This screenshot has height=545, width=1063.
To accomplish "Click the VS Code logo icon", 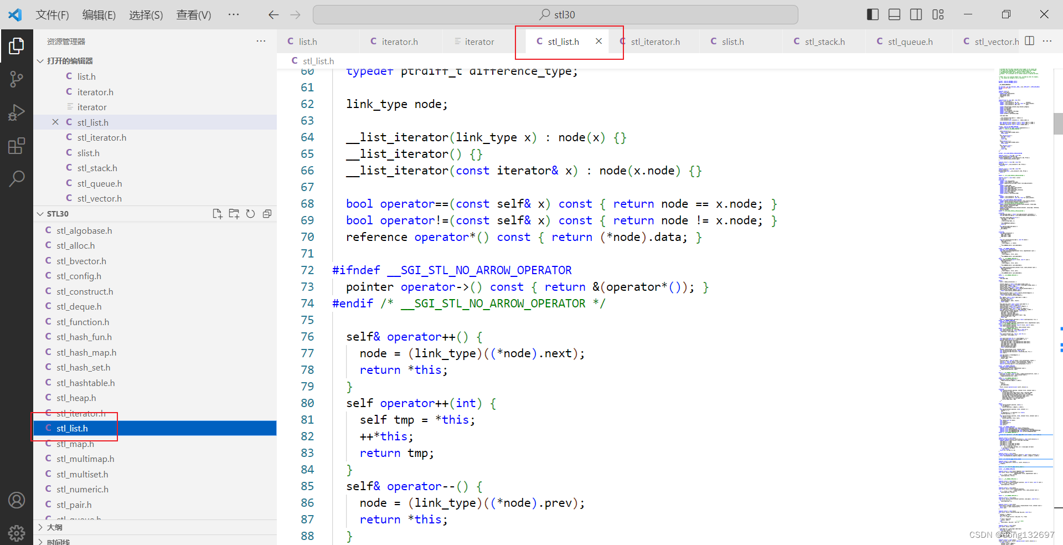I will [x=15, y=14].
